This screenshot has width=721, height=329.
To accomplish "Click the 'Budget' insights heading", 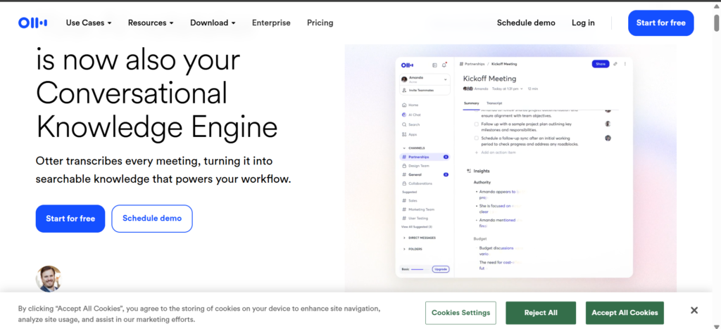I will point(479,238).
